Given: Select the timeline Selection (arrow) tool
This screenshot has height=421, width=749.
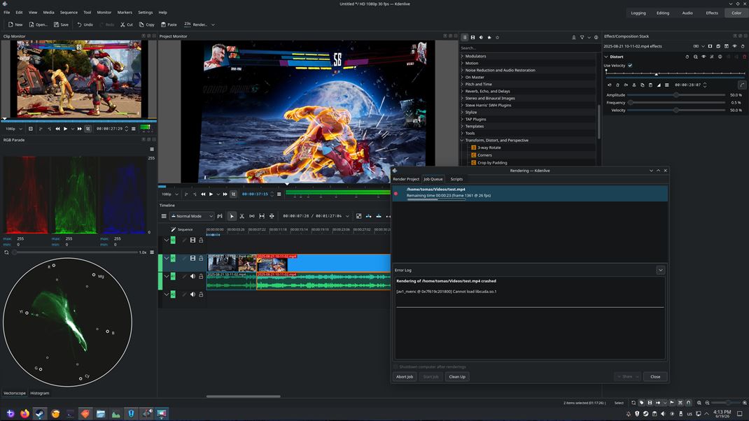Looking at the screenshot, I should (x=232, y=216).
